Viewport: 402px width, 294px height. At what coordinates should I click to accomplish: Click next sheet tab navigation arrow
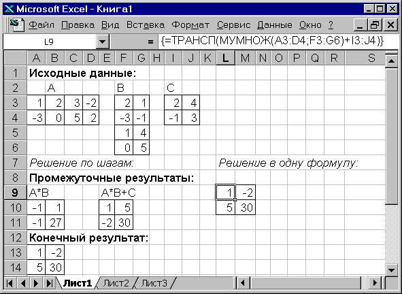(x=36, y=283)
